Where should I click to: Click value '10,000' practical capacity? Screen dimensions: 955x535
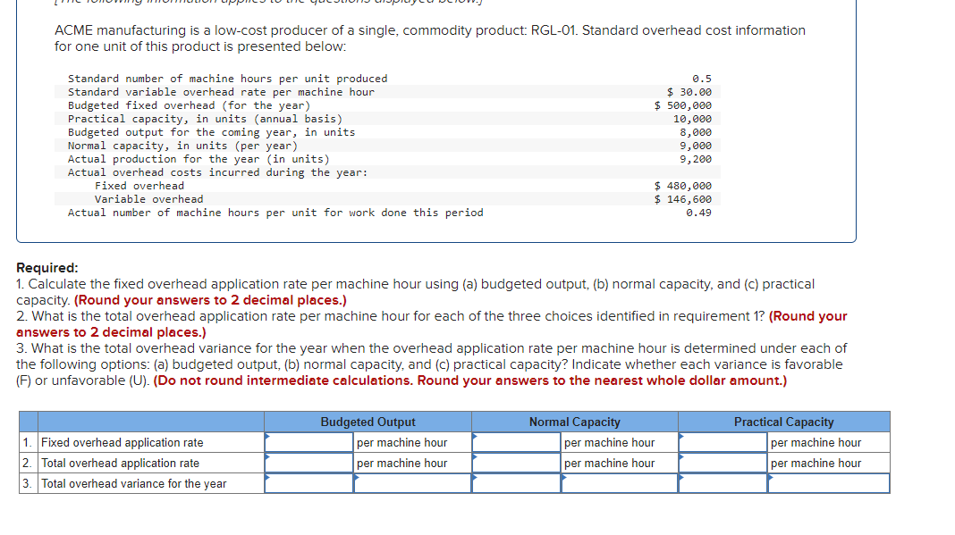click(692, 119)
